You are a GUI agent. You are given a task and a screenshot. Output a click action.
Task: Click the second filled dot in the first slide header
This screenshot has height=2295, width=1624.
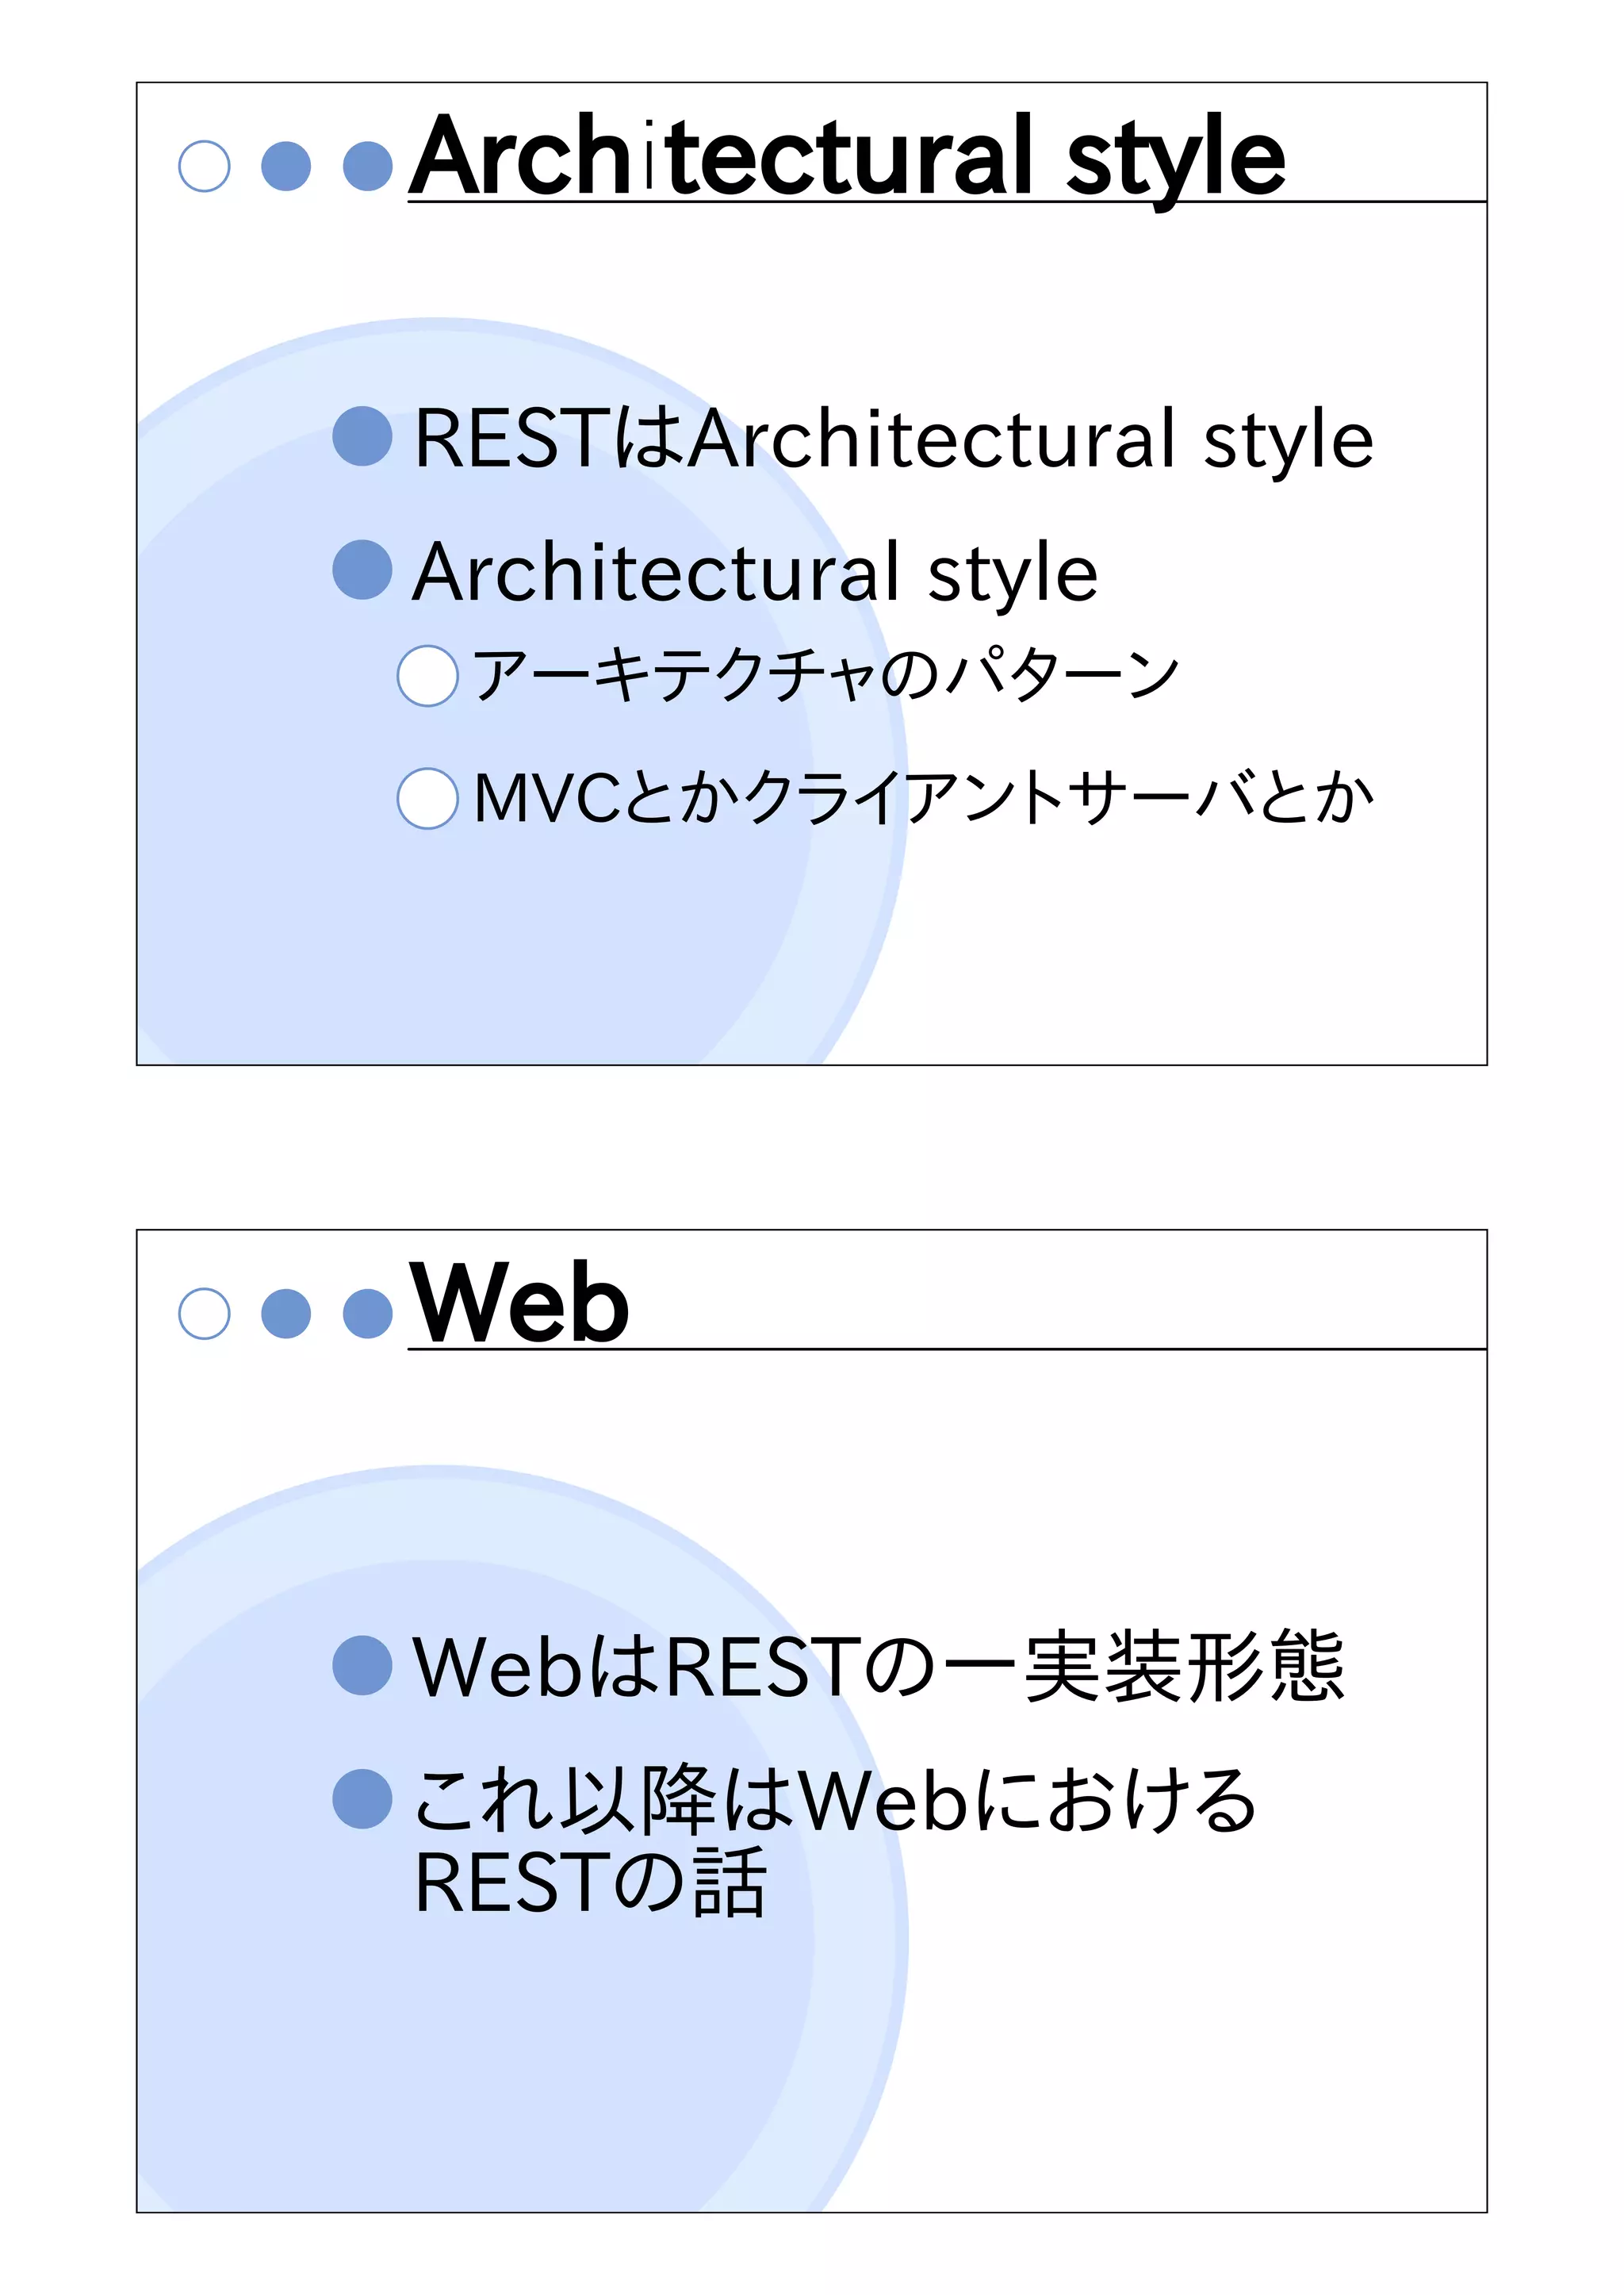286,166
